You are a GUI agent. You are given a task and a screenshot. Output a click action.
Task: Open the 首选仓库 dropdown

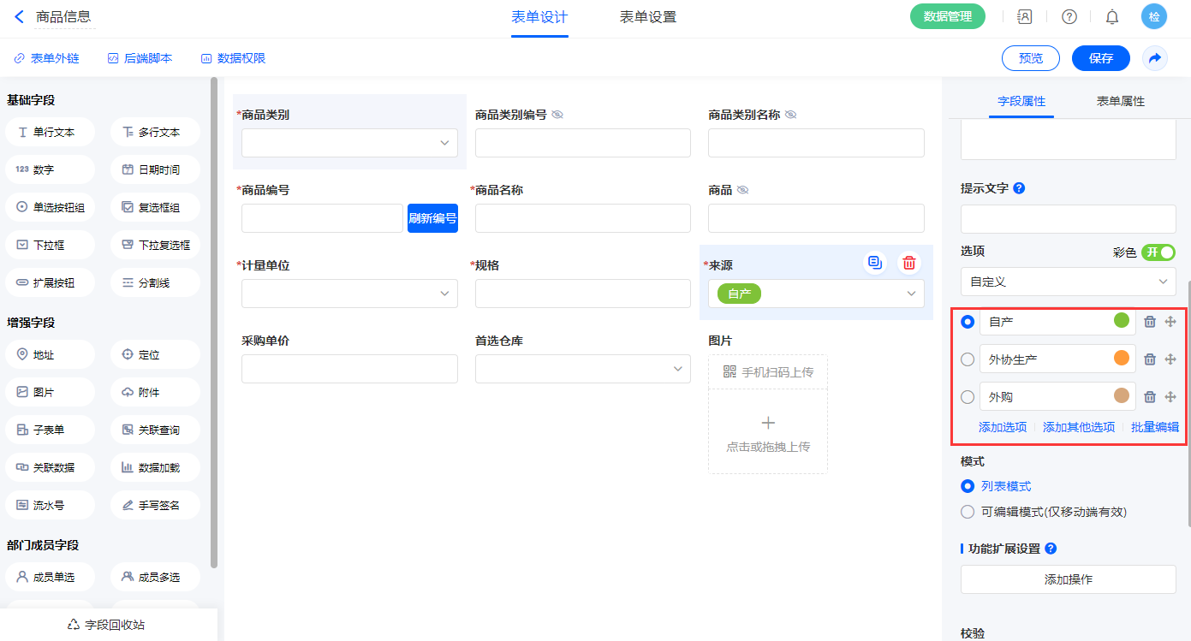pos(582,369)
